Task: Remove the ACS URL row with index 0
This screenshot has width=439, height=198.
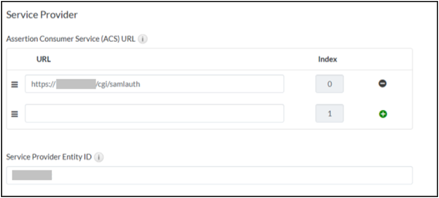Action: [x=383, y=84]
